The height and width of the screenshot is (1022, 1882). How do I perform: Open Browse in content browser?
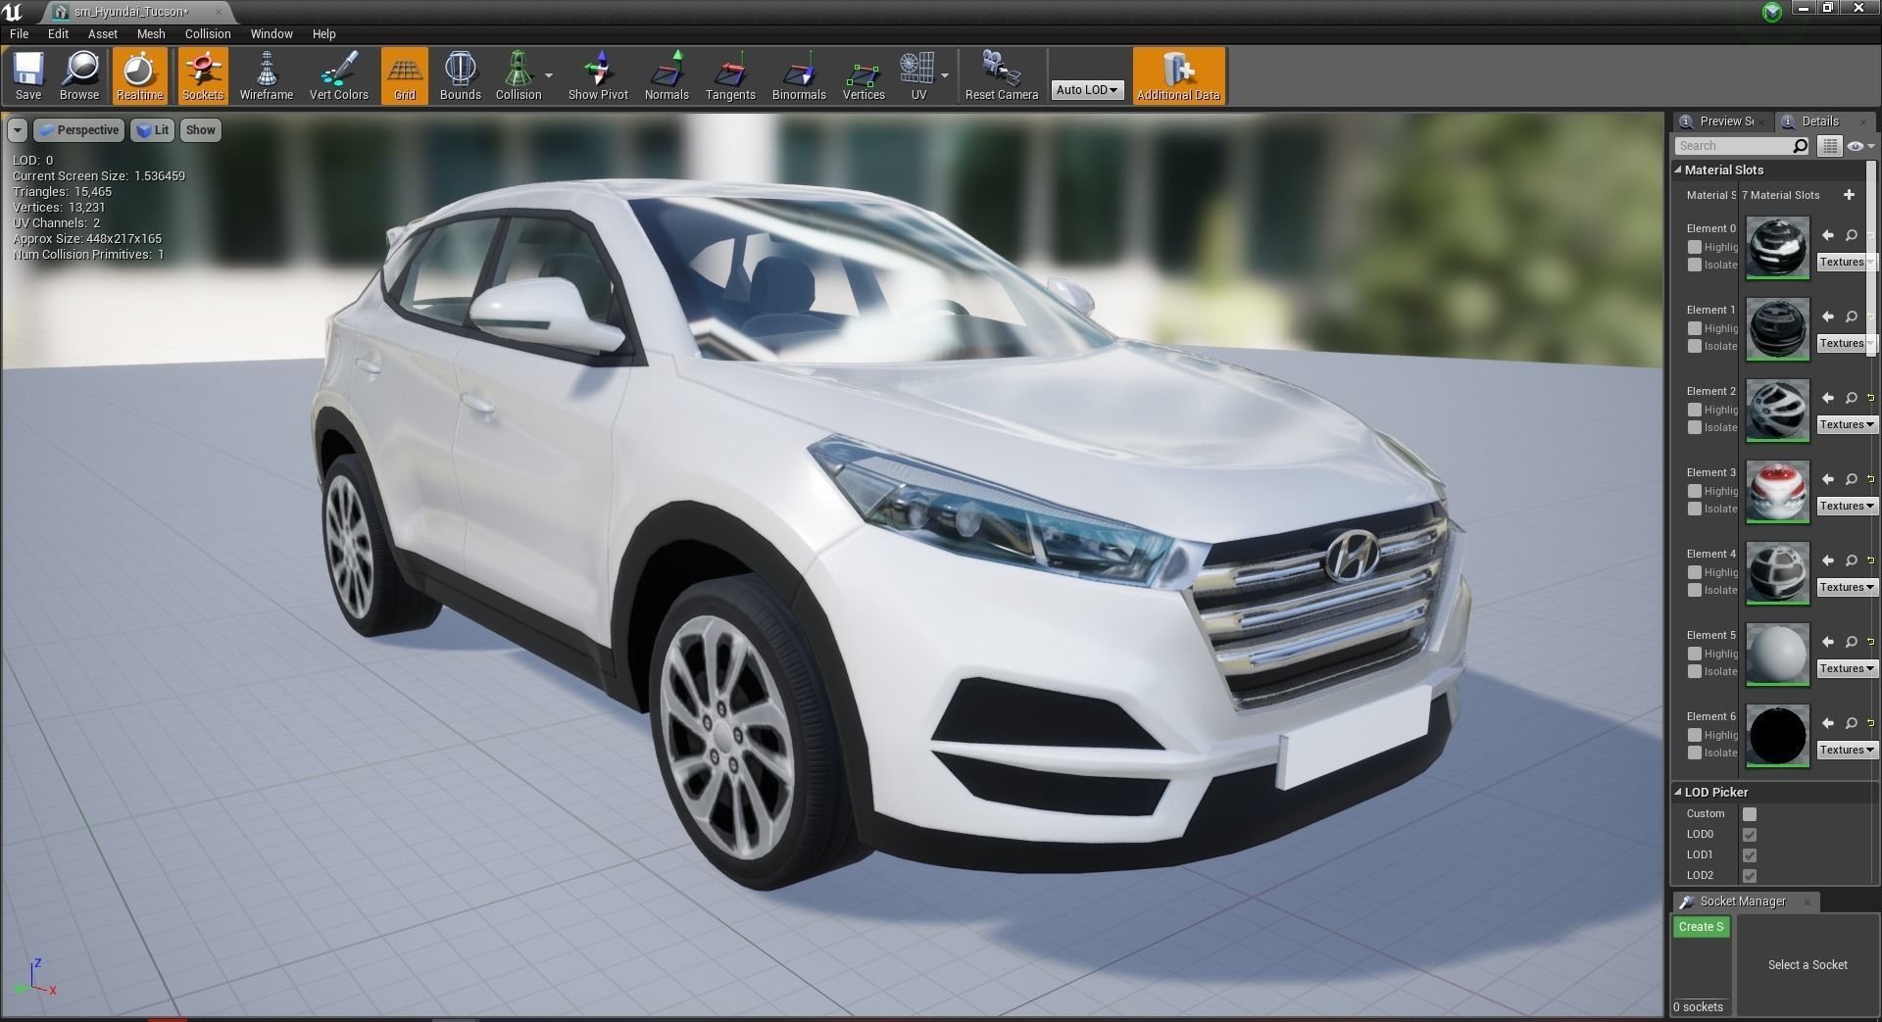[79, 75]
